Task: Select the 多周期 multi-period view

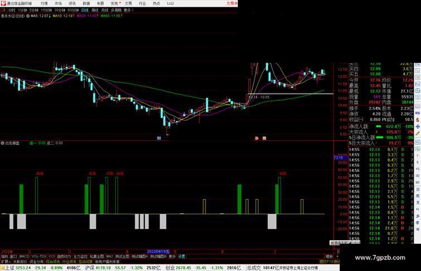Action: click(x=116, y=10)
